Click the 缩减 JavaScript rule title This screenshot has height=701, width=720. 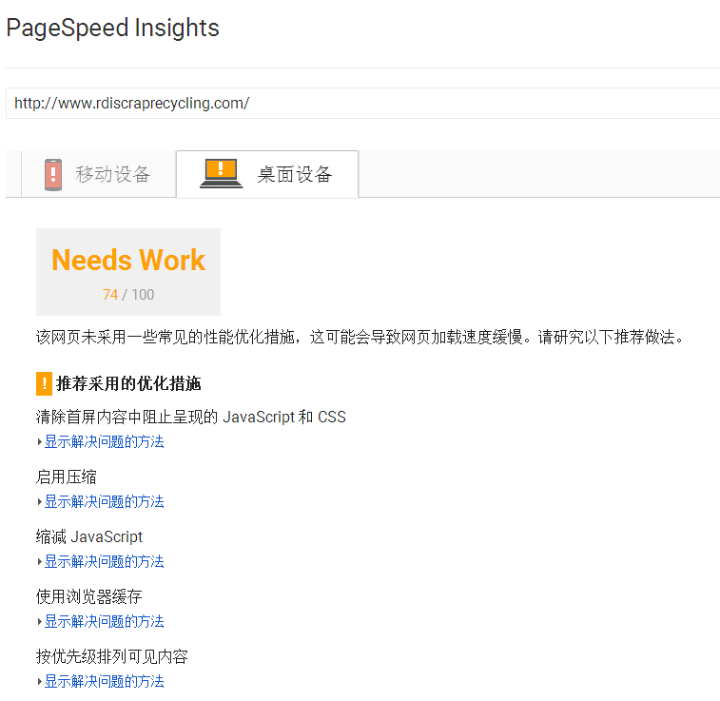[89, 536]
